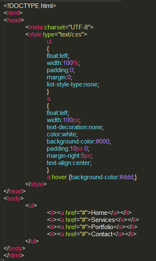
Task: Click the meta charset="UTF-8" line
Action: 59,27
